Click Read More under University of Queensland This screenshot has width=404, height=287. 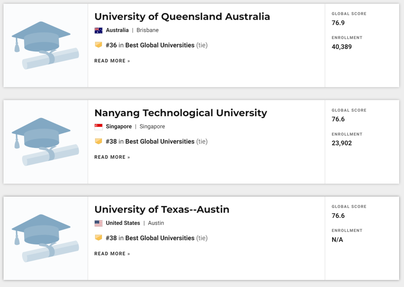(x=112, y=61)
